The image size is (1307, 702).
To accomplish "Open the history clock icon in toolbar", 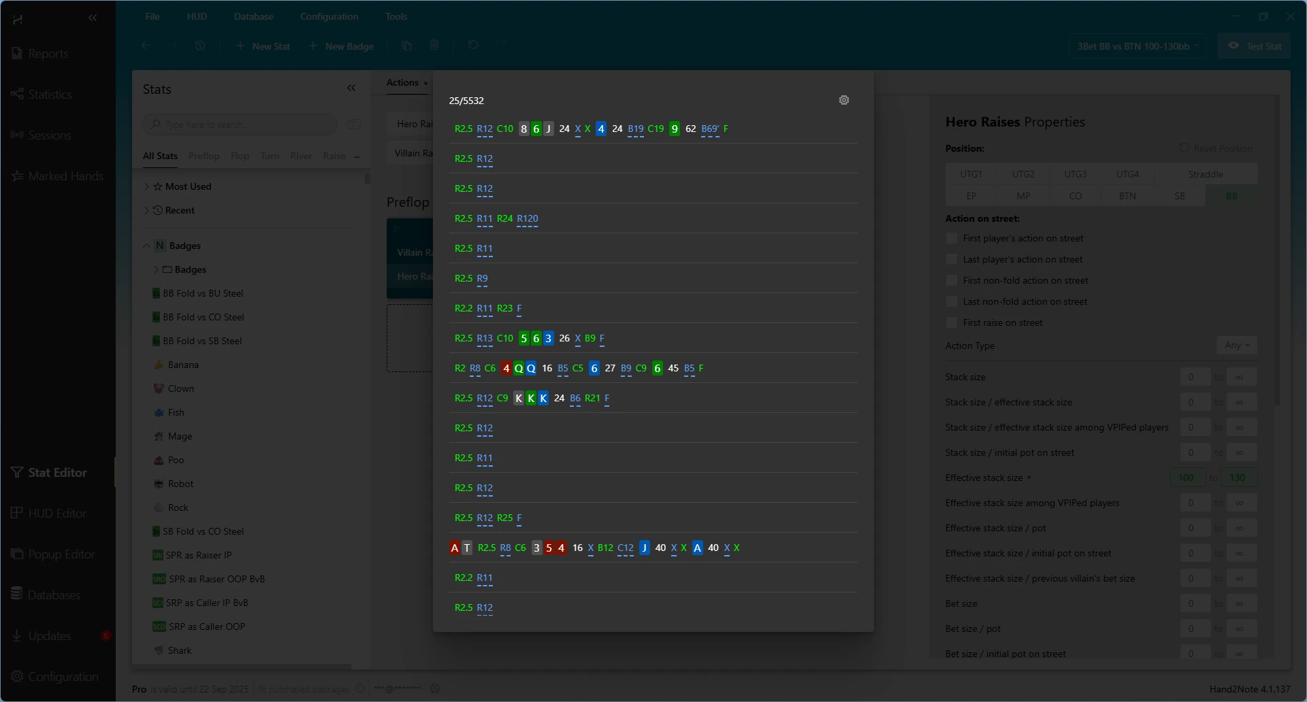I will tap(199, 46).
